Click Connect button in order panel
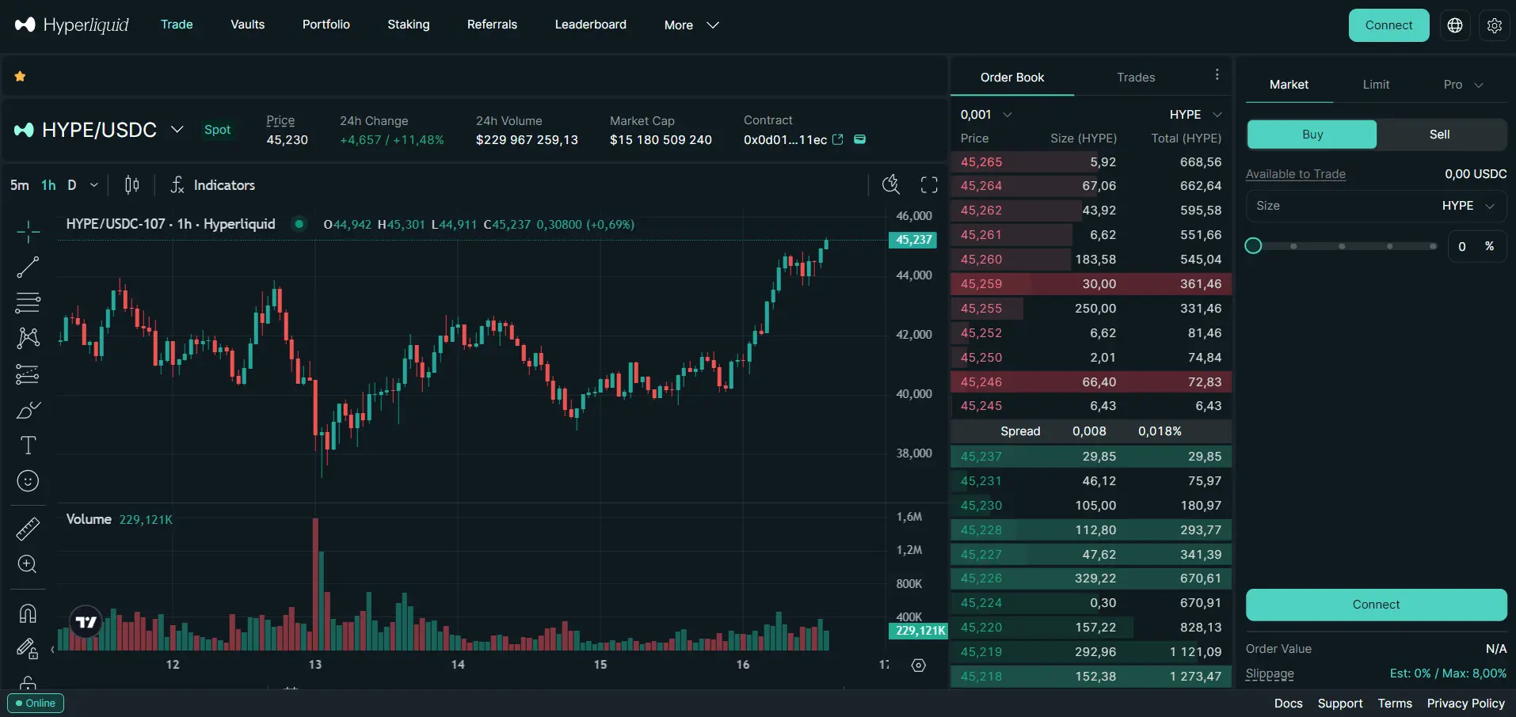The height and width of the screenshot is (717, 1516). [1377, 605]
